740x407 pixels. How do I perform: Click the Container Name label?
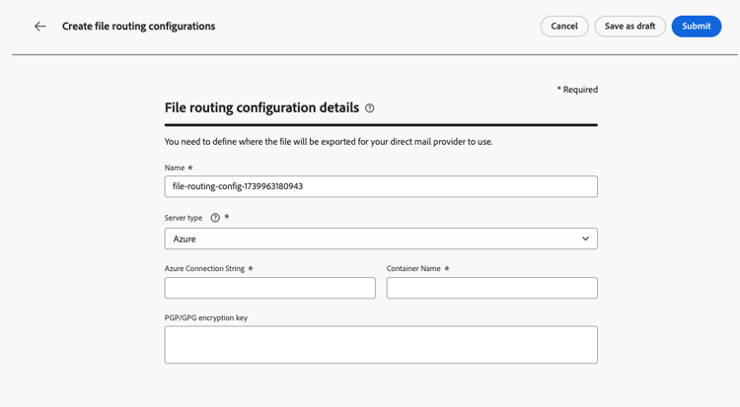(x=413, y=268)
